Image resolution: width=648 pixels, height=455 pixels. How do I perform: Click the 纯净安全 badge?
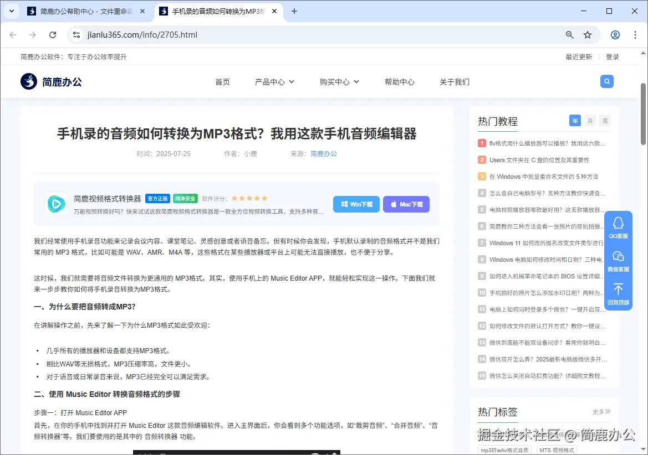185,198
